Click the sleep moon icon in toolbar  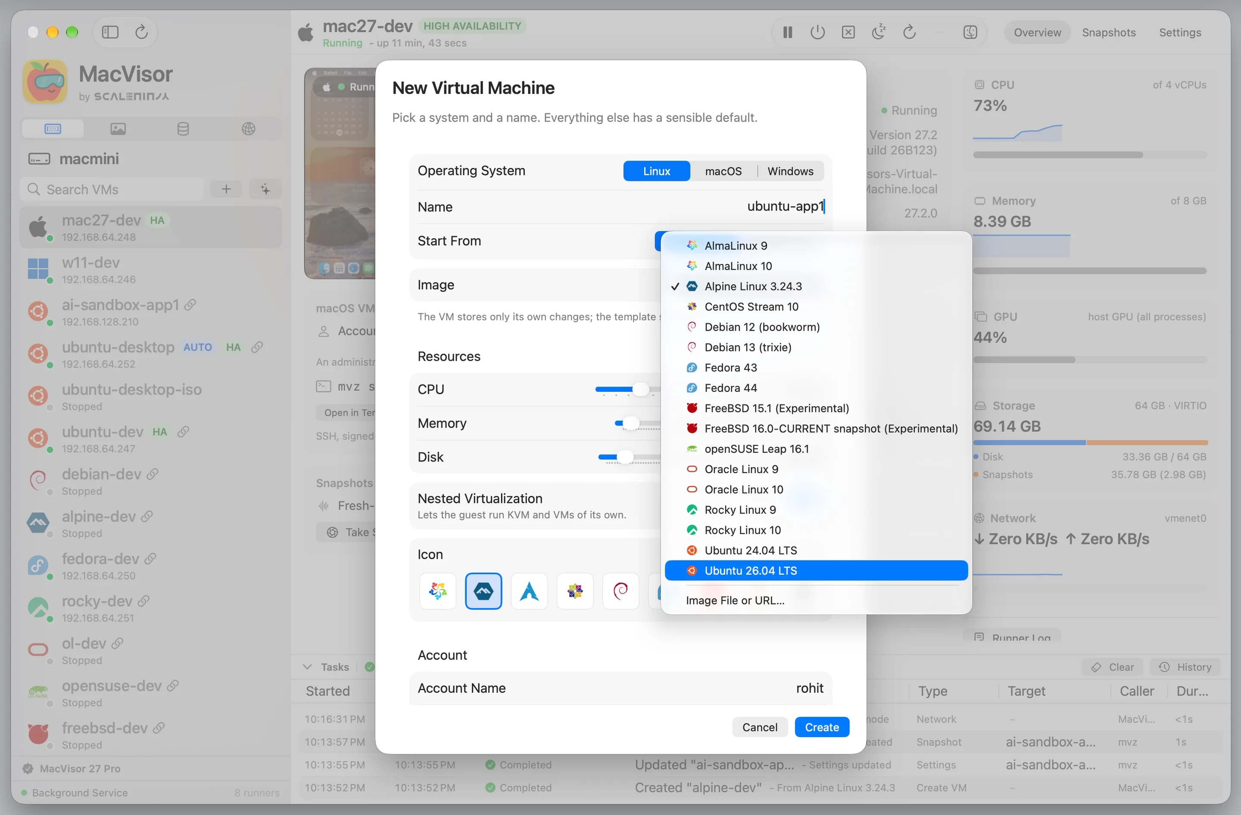coord(879,32)
